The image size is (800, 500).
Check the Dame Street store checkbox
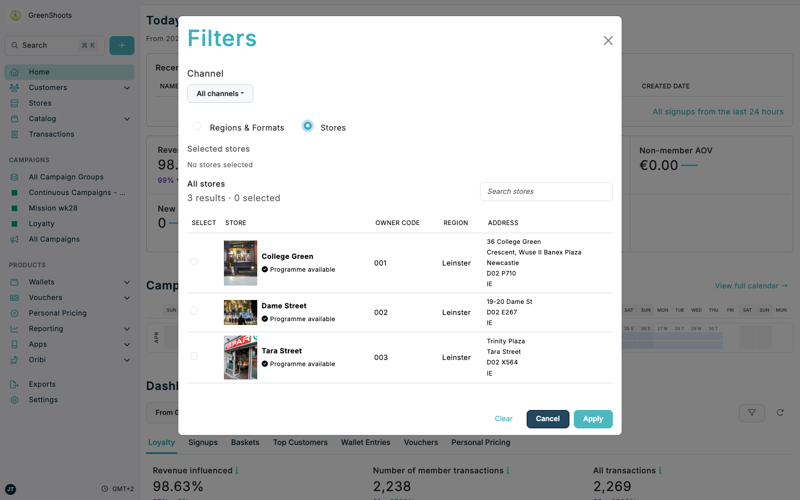coord(194,311)
